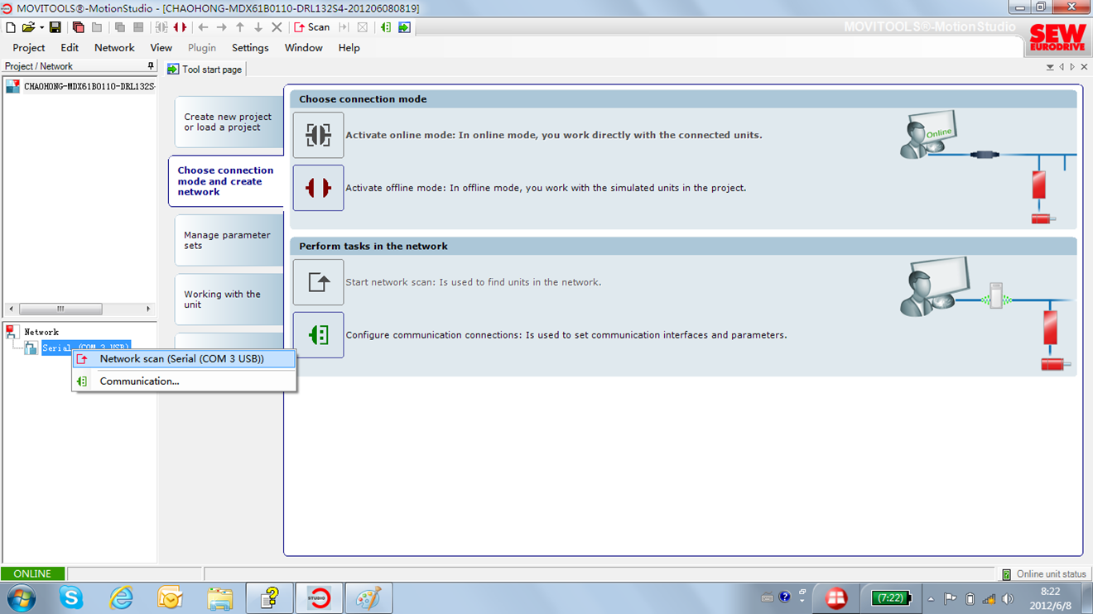Screen dimensions: 1093x614
Task: Open Create new project or load a project
Action: pyautogui.click(x=227, y=122)
